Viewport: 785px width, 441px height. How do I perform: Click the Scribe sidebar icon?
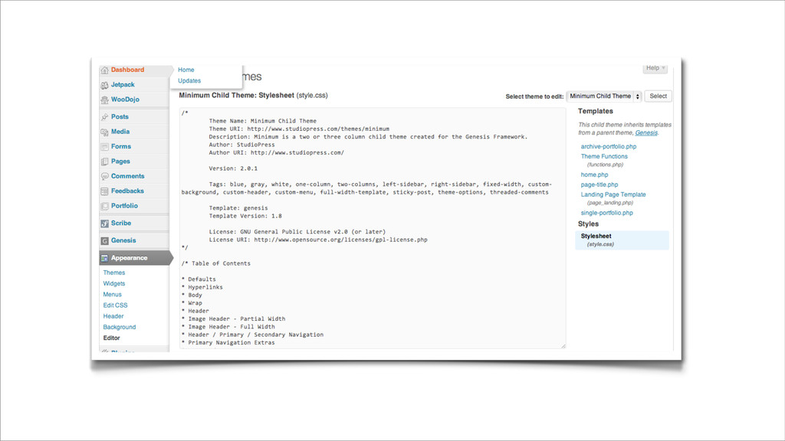(x=104, y=224)
